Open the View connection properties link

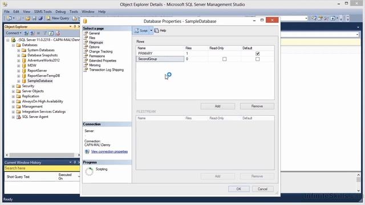(x=109, y=151)
